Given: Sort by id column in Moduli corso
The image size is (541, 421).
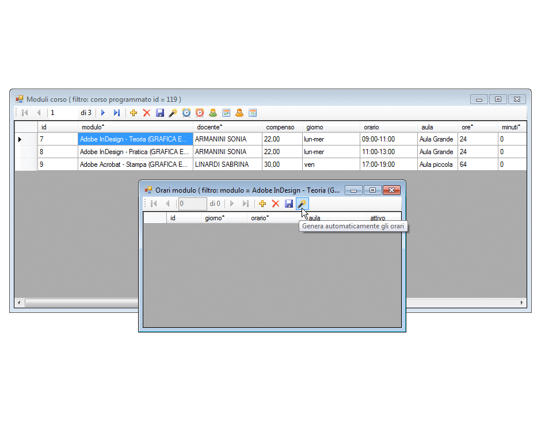Looking at the screenshot, I should coord(58,127).
